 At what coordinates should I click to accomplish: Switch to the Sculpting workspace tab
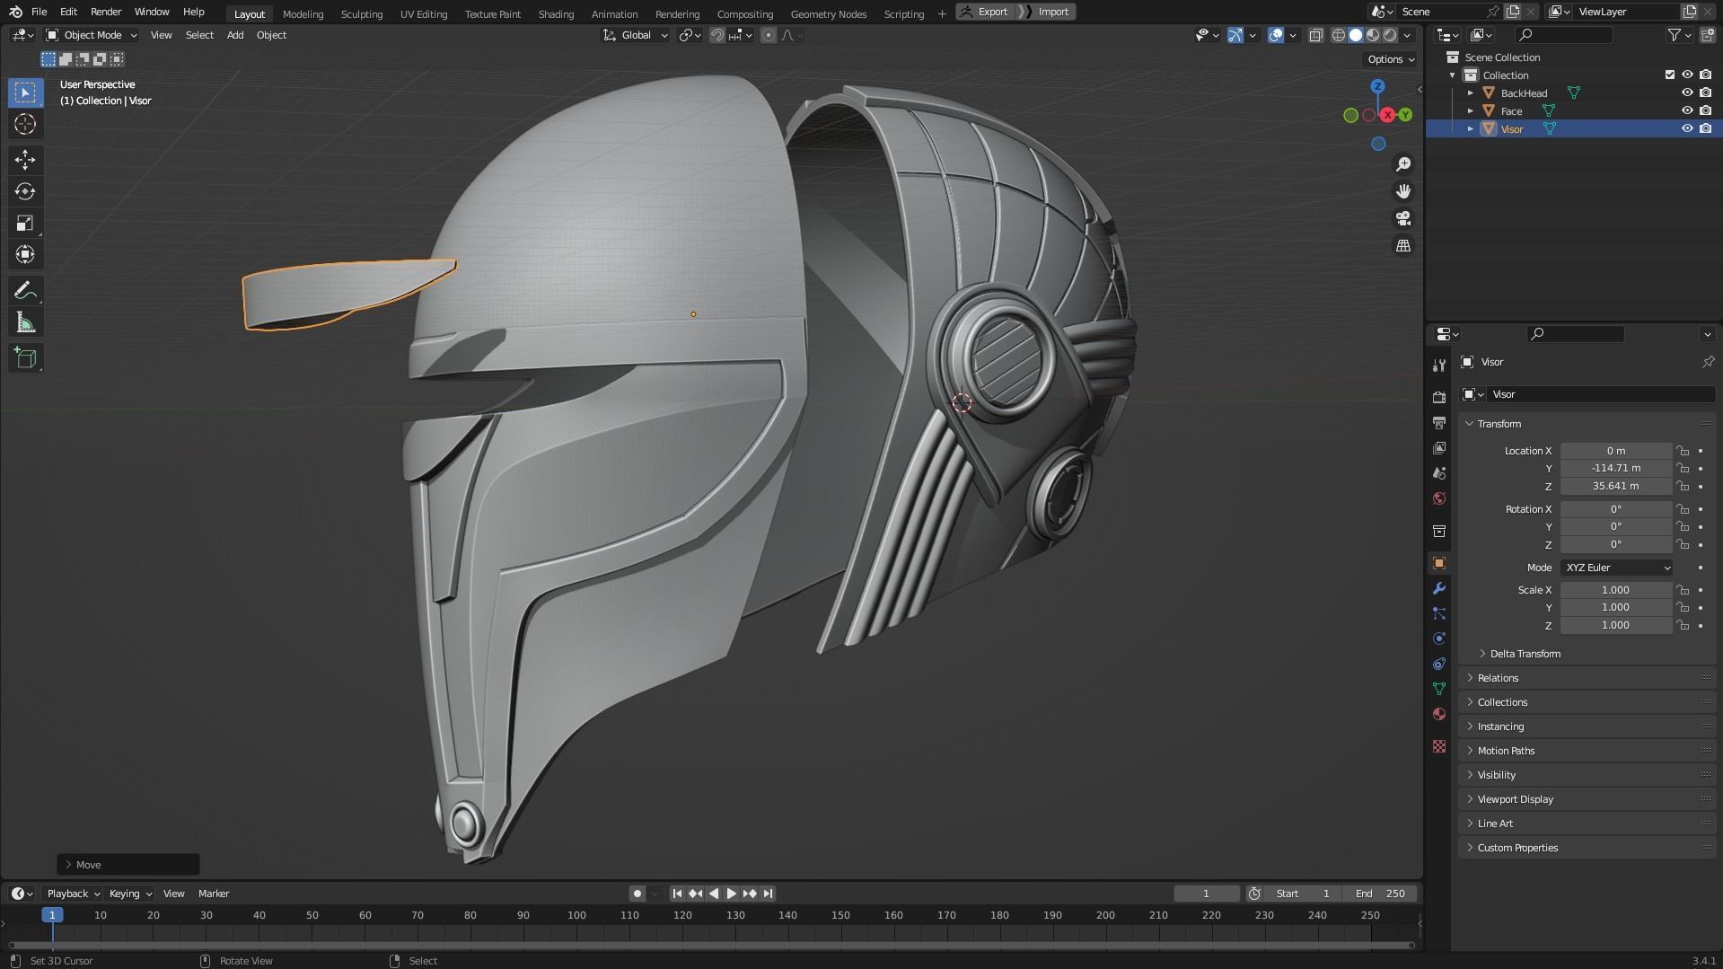(x=361, y=13)
